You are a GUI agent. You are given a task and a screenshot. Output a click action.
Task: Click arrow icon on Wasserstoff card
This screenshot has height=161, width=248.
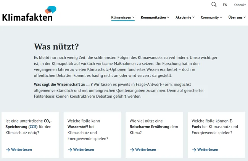click(x=70, y=150)
